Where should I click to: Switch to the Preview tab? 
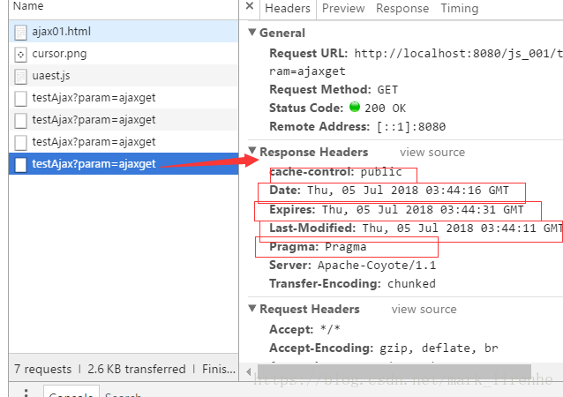(343, 8)
